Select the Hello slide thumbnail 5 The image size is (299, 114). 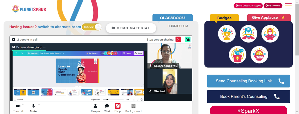pyautogui.click(x=74, y=92)
